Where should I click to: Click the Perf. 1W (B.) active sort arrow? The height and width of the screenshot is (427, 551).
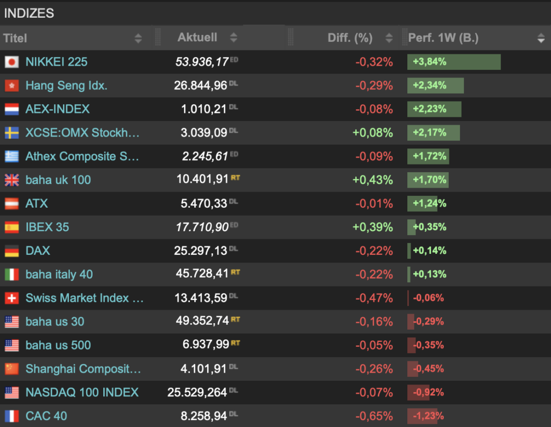[x=541, y=38]
